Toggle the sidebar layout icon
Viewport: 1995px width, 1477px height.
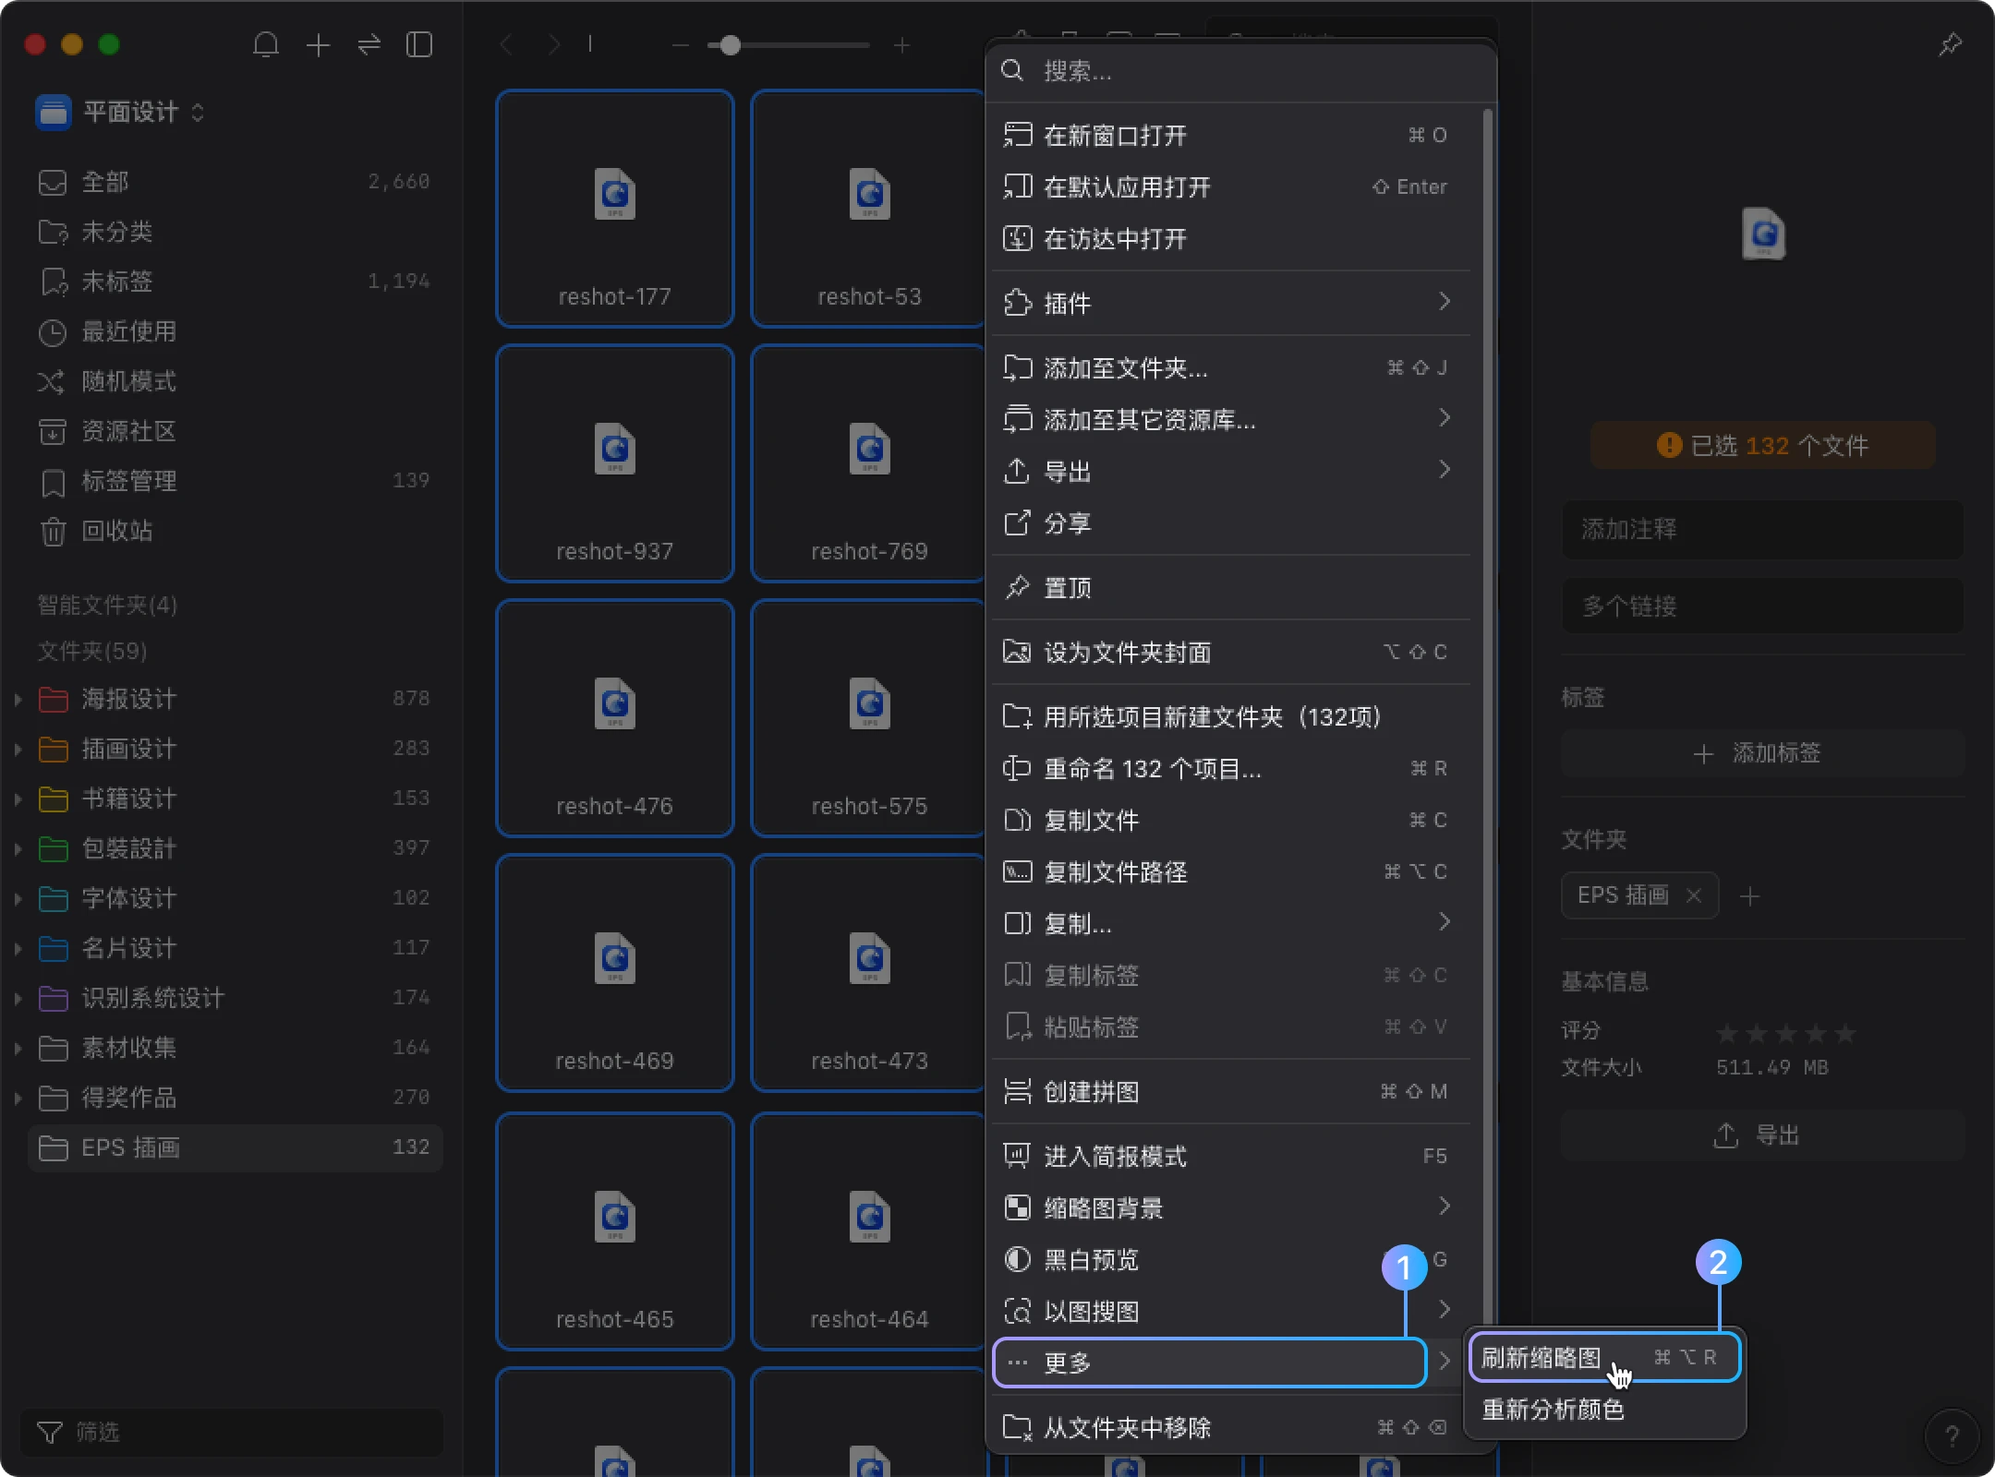coord(419,44)
